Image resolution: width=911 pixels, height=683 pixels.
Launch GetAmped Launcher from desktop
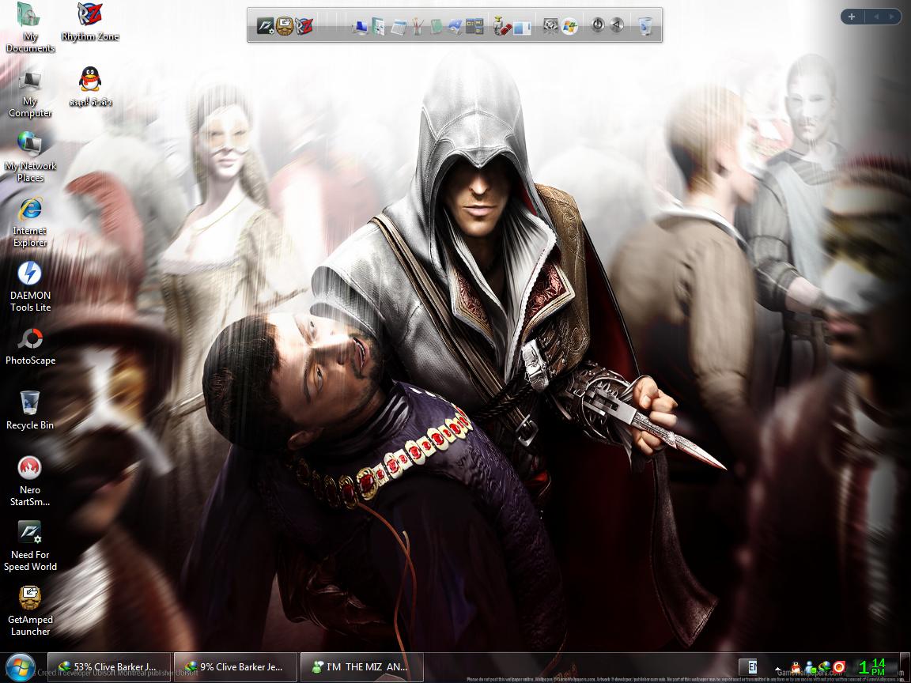click(29, 612)
